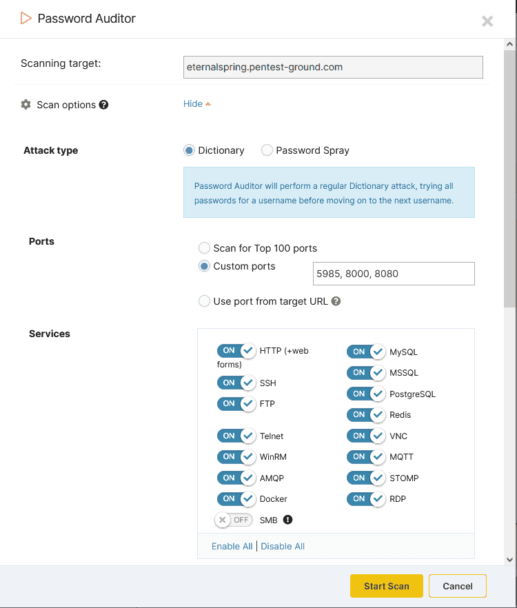Collapse scan options using the Hide link
The width and height of the screenshot is (517, 608).
point(192,103)
